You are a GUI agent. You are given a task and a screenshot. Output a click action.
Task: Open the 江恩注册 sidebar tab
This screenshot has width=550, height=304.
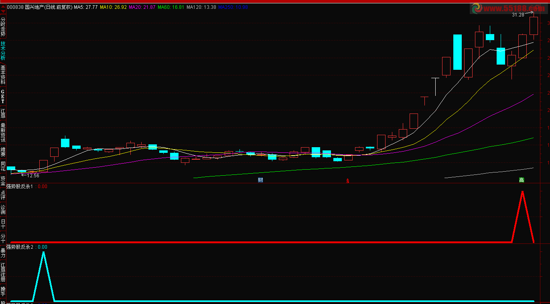tap(3, 272)
